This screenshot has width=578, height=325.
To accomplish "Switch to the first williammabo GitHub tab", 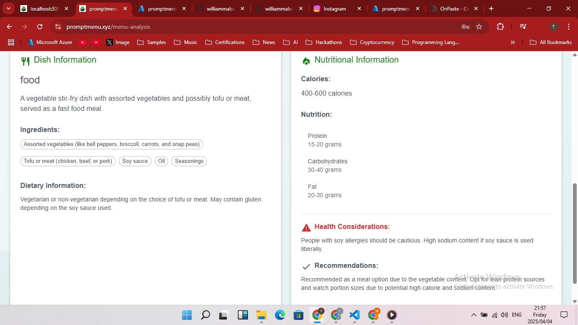I will coord(220,8).
